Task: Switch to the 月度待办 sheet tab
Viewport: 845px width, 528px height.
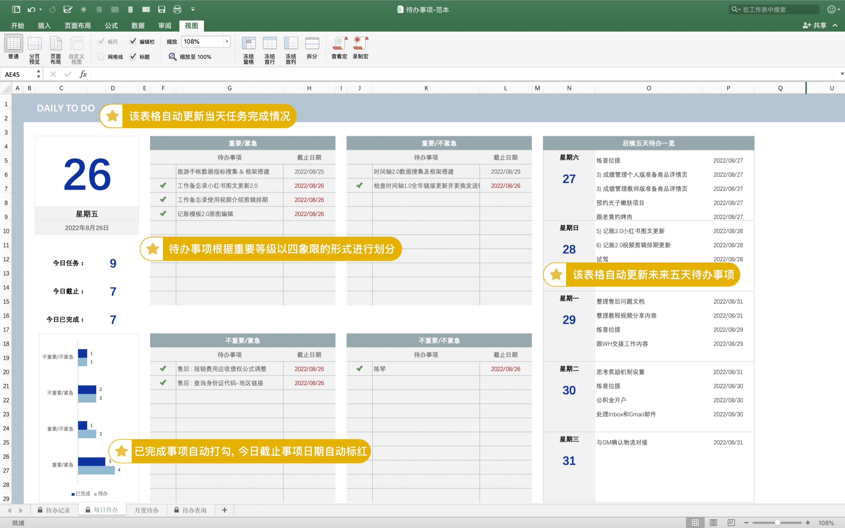Action: tap(146, 510)
